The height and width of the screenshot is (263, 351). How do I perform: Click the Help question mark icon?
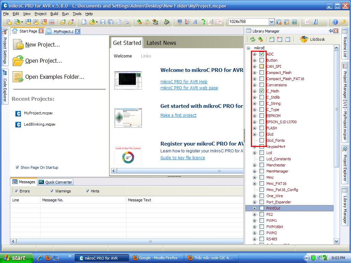pos(335,22)
